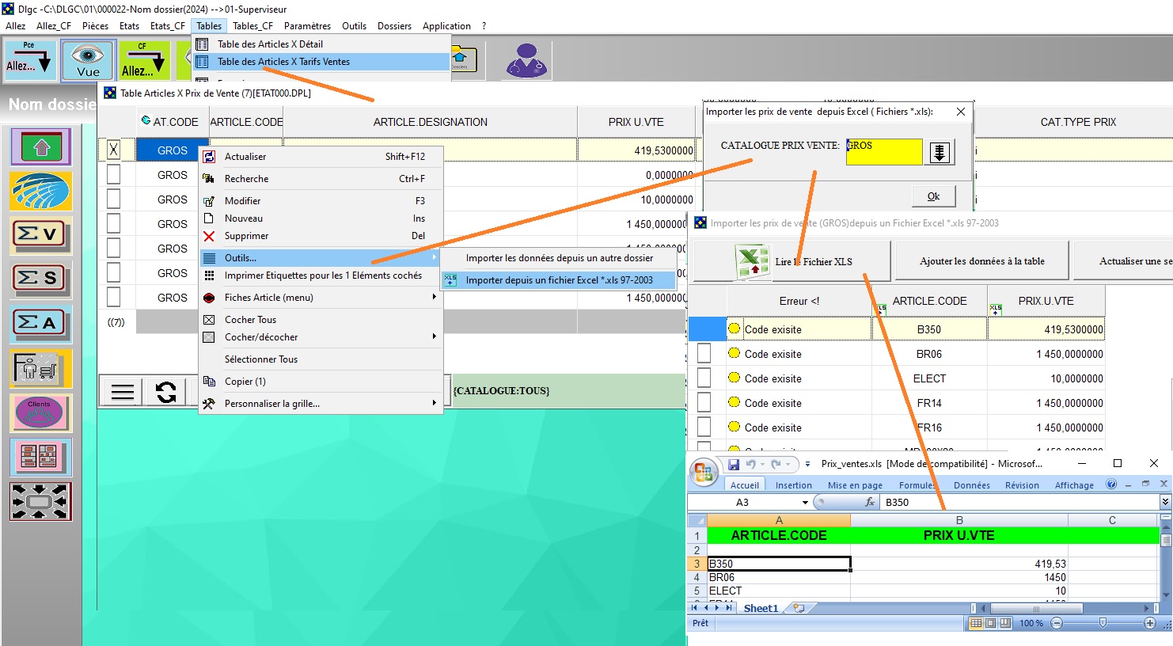Click the Pce Allez arrow toolbar button
Screen dimensions: 1173x646
coord(28,60)
